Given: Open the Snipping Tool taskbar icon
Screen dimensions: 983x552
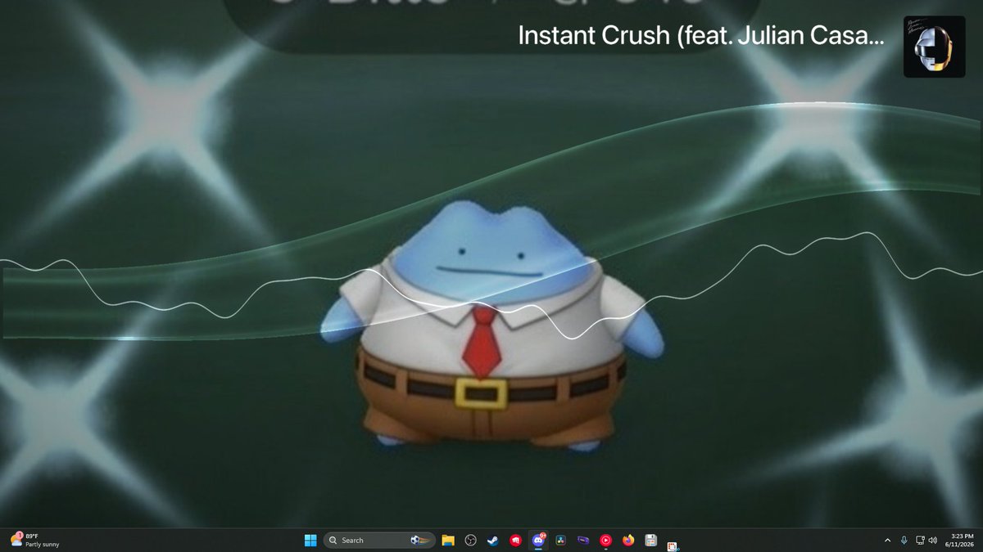Looking at the screenshot, I should tap(673, 545).
